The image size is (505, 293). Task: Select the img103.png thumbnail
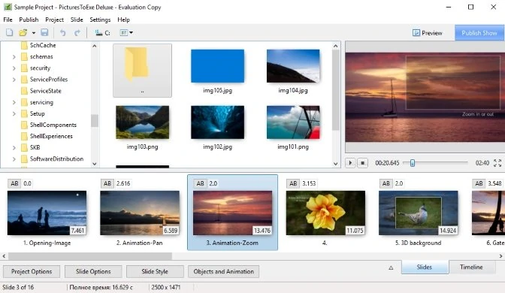point(142,122)
